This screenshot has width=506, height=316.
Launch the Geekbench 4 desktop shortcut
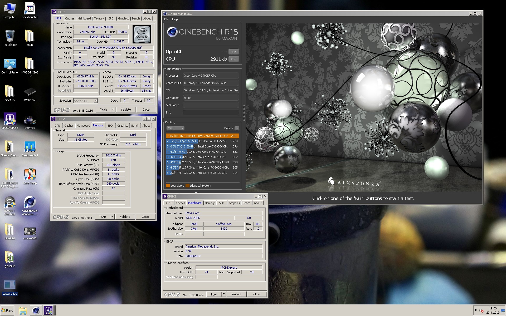(30, 149)
